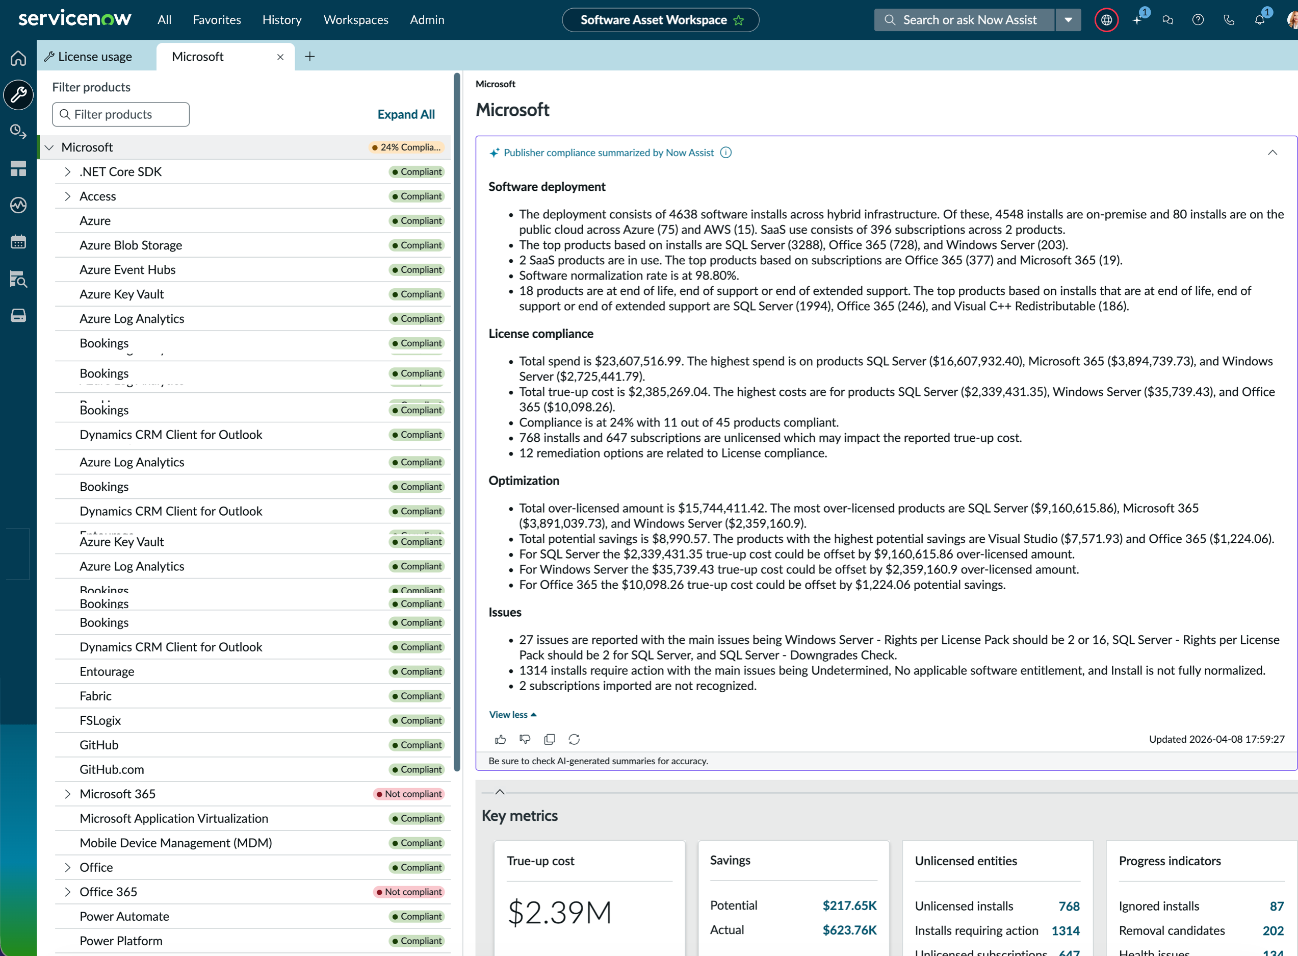
Task: Collapse the Now Assist summary panel
Action: point(1272,153)
